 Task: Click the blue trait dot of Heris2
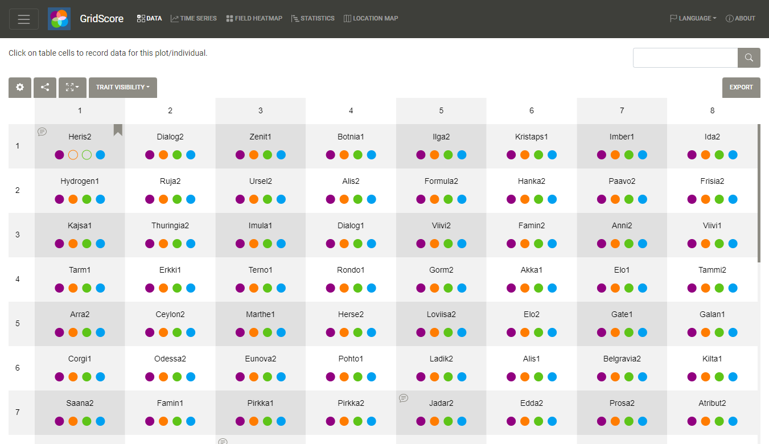100,155
